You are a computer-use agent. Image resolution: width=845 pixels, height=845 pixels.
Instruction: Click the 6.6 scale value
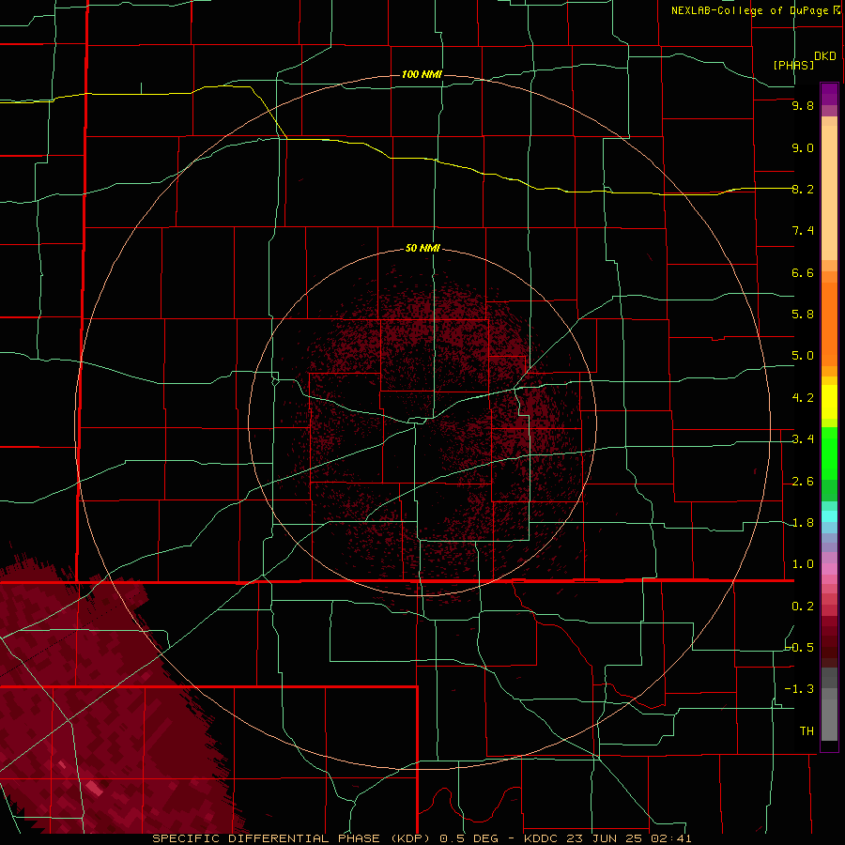803,272
